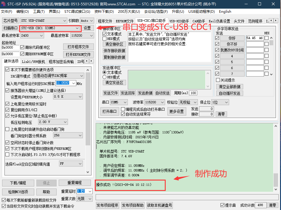Viewport: 281px width, 210px height.
Task: Open the 资料下载(D) menu
Action: (x=104, y=12)
